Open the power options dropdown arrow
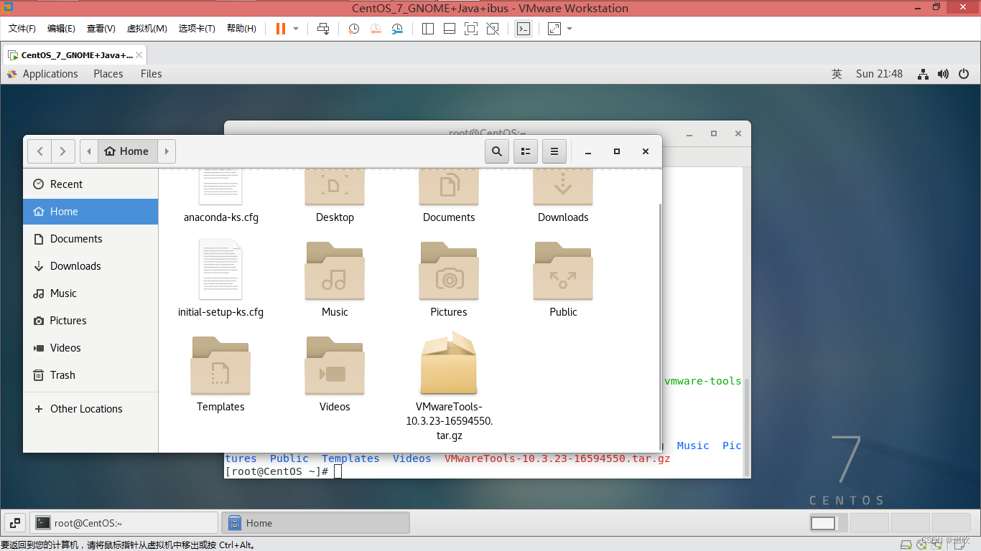 point(296,29)
